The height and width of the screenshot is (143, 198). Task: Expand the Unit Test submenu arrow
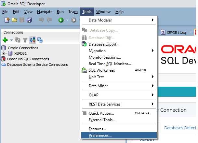(153, 77)
